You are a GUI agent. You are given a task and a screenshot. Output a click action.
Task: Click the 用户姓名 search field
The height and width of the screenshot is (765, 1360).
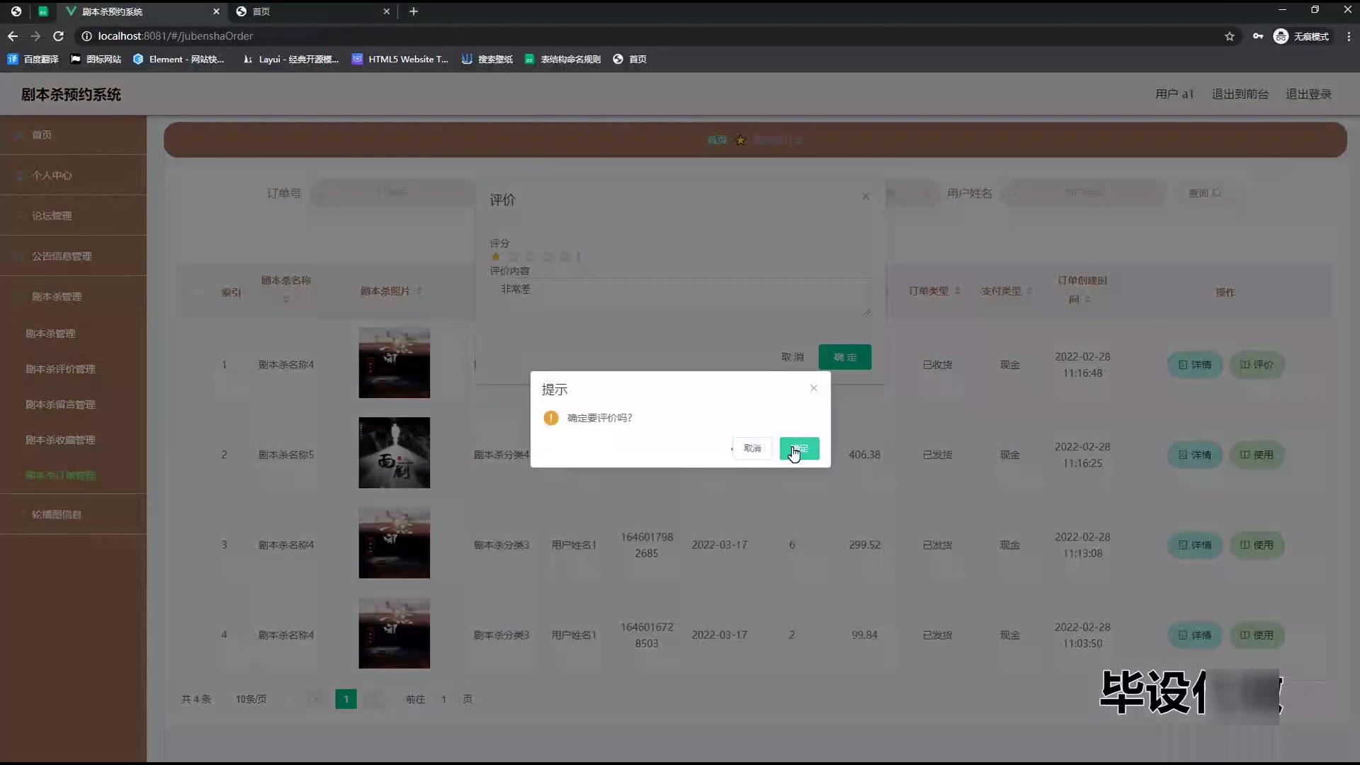click(1084, 193)
